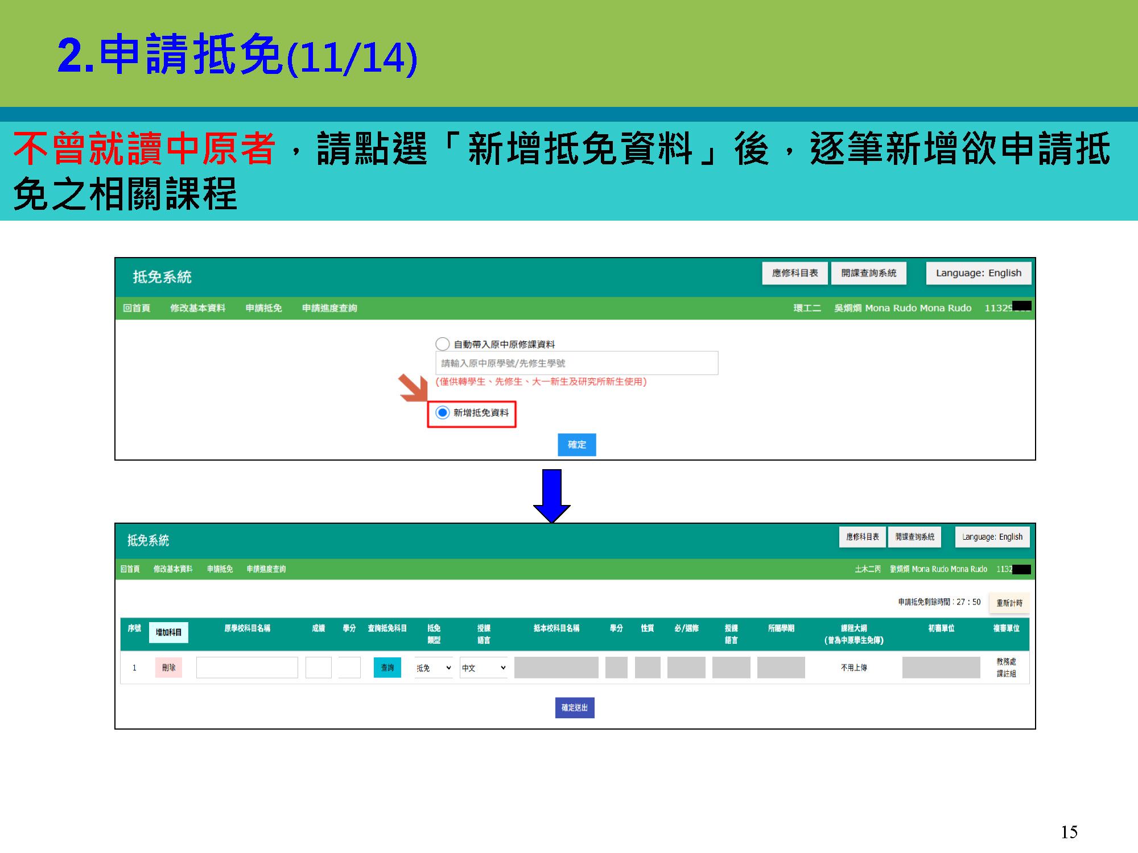Click the 成績 input box in row 1
Screen dimensions: 1138x853
319,668
